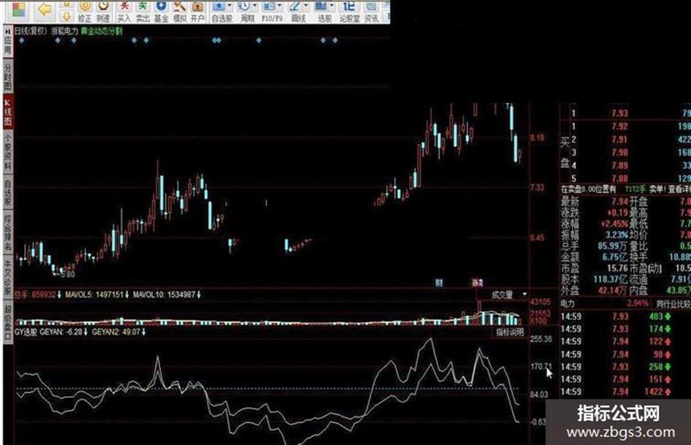The width and height of the screenshot is (691, 445).
Task: Open the 资讯 news icon
Action: click(371, 12)
